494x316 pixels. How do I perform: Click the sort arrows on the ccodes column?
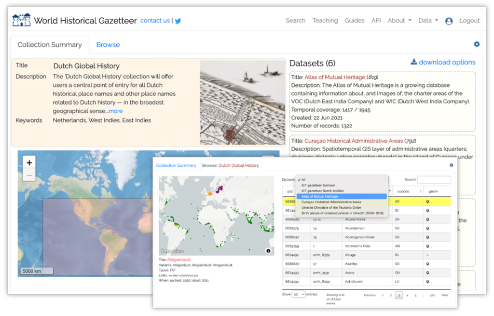[x=421, y=191]
